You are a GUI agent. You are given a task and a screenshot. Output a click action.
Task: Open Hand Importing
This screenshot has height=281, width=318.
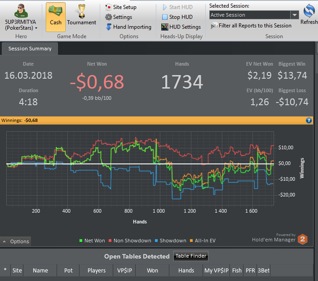[129, 27]
